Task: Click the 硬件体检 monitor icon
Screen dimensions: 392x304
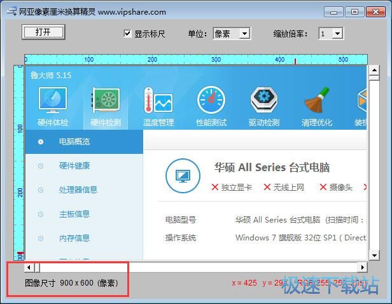Action: [52, 100]
